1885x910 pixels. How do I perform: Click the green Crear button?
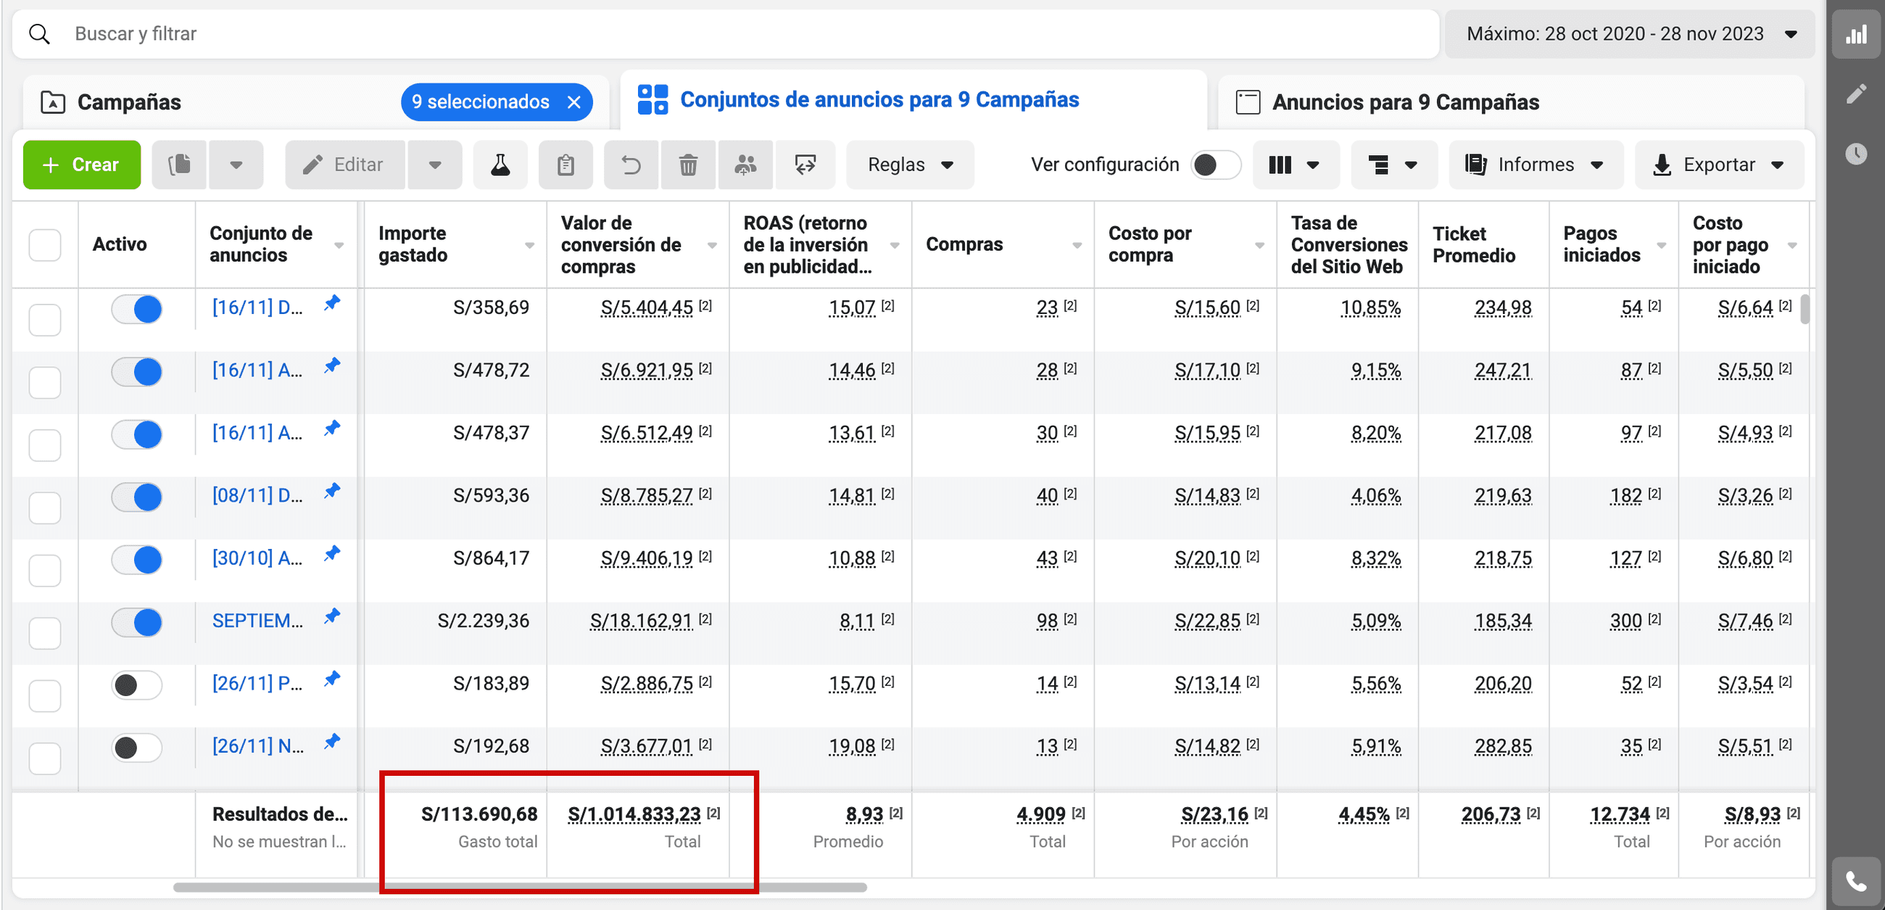82,165
